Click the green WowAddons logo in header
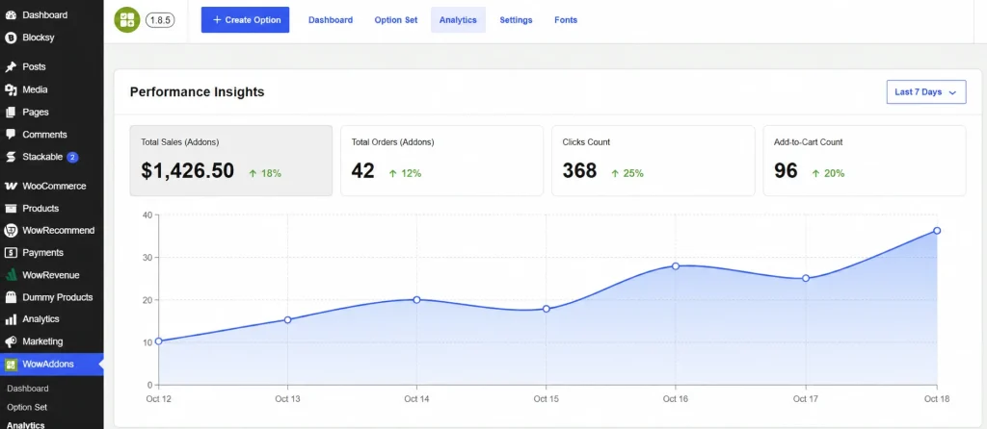 [127, 19]
